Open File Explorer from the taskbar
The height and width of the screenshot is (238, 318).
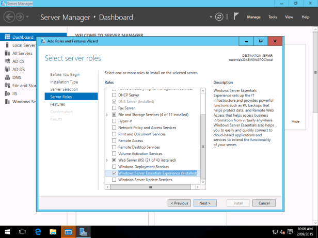coord(53,232)
